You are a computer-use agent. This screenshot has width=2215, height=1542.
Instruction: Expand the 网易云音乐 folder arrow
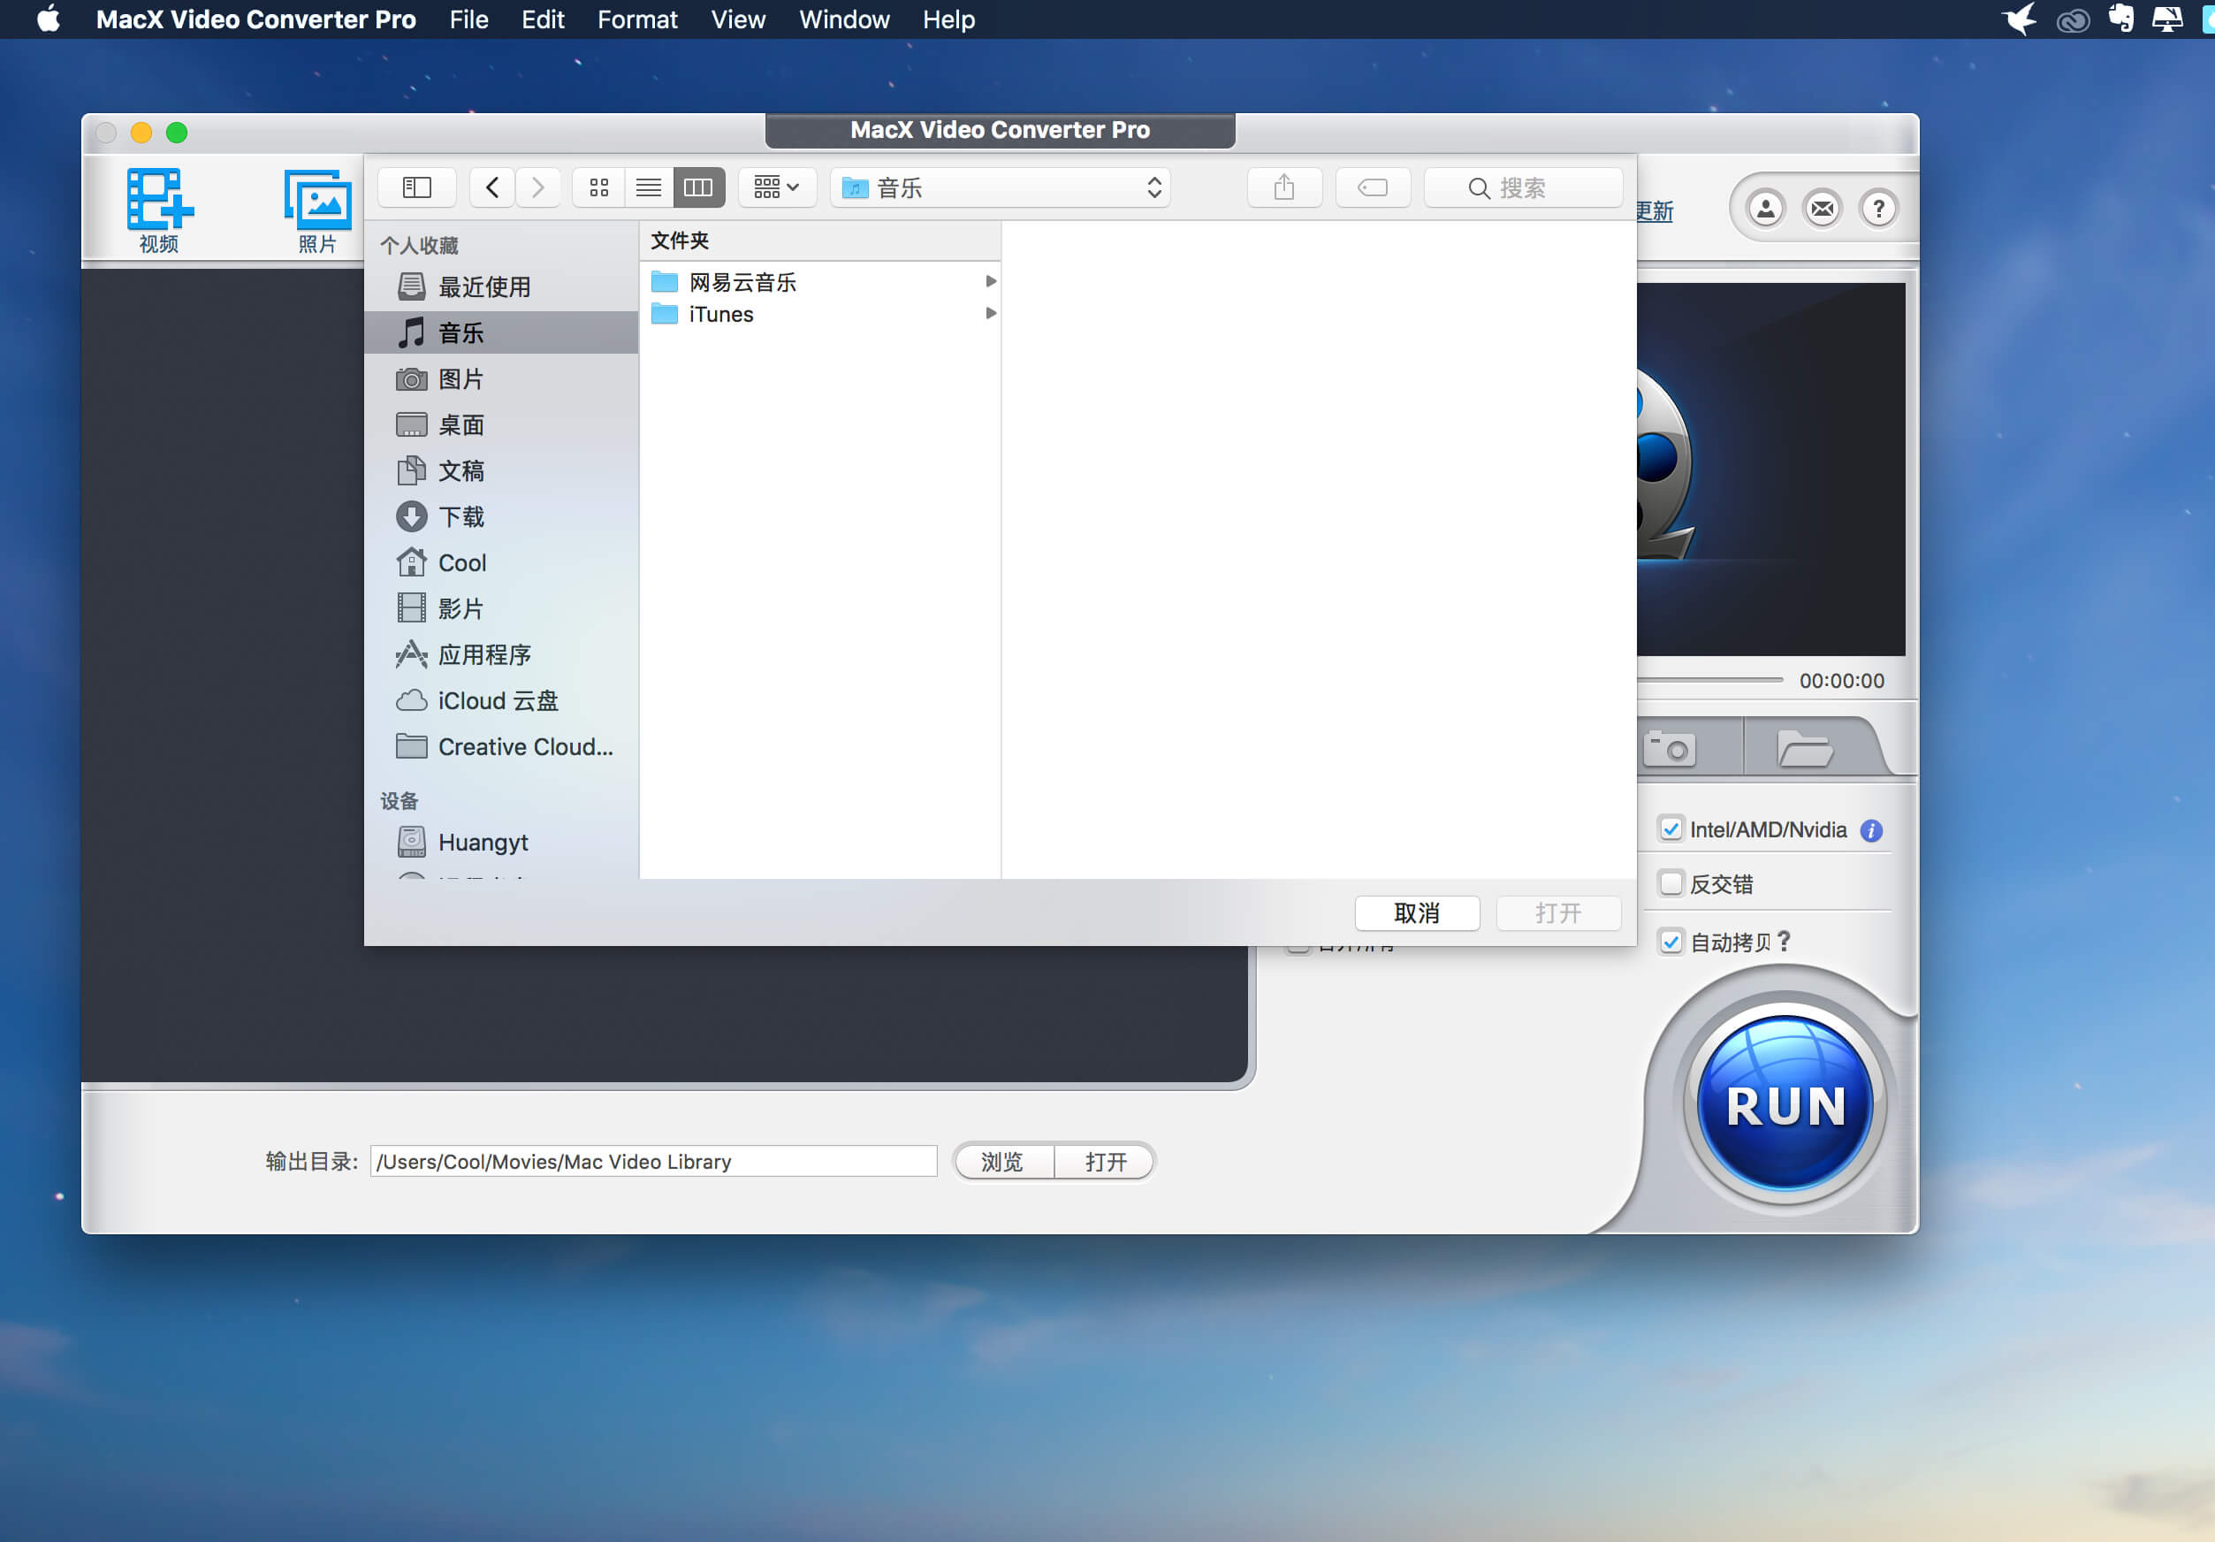tap(990, 282)
